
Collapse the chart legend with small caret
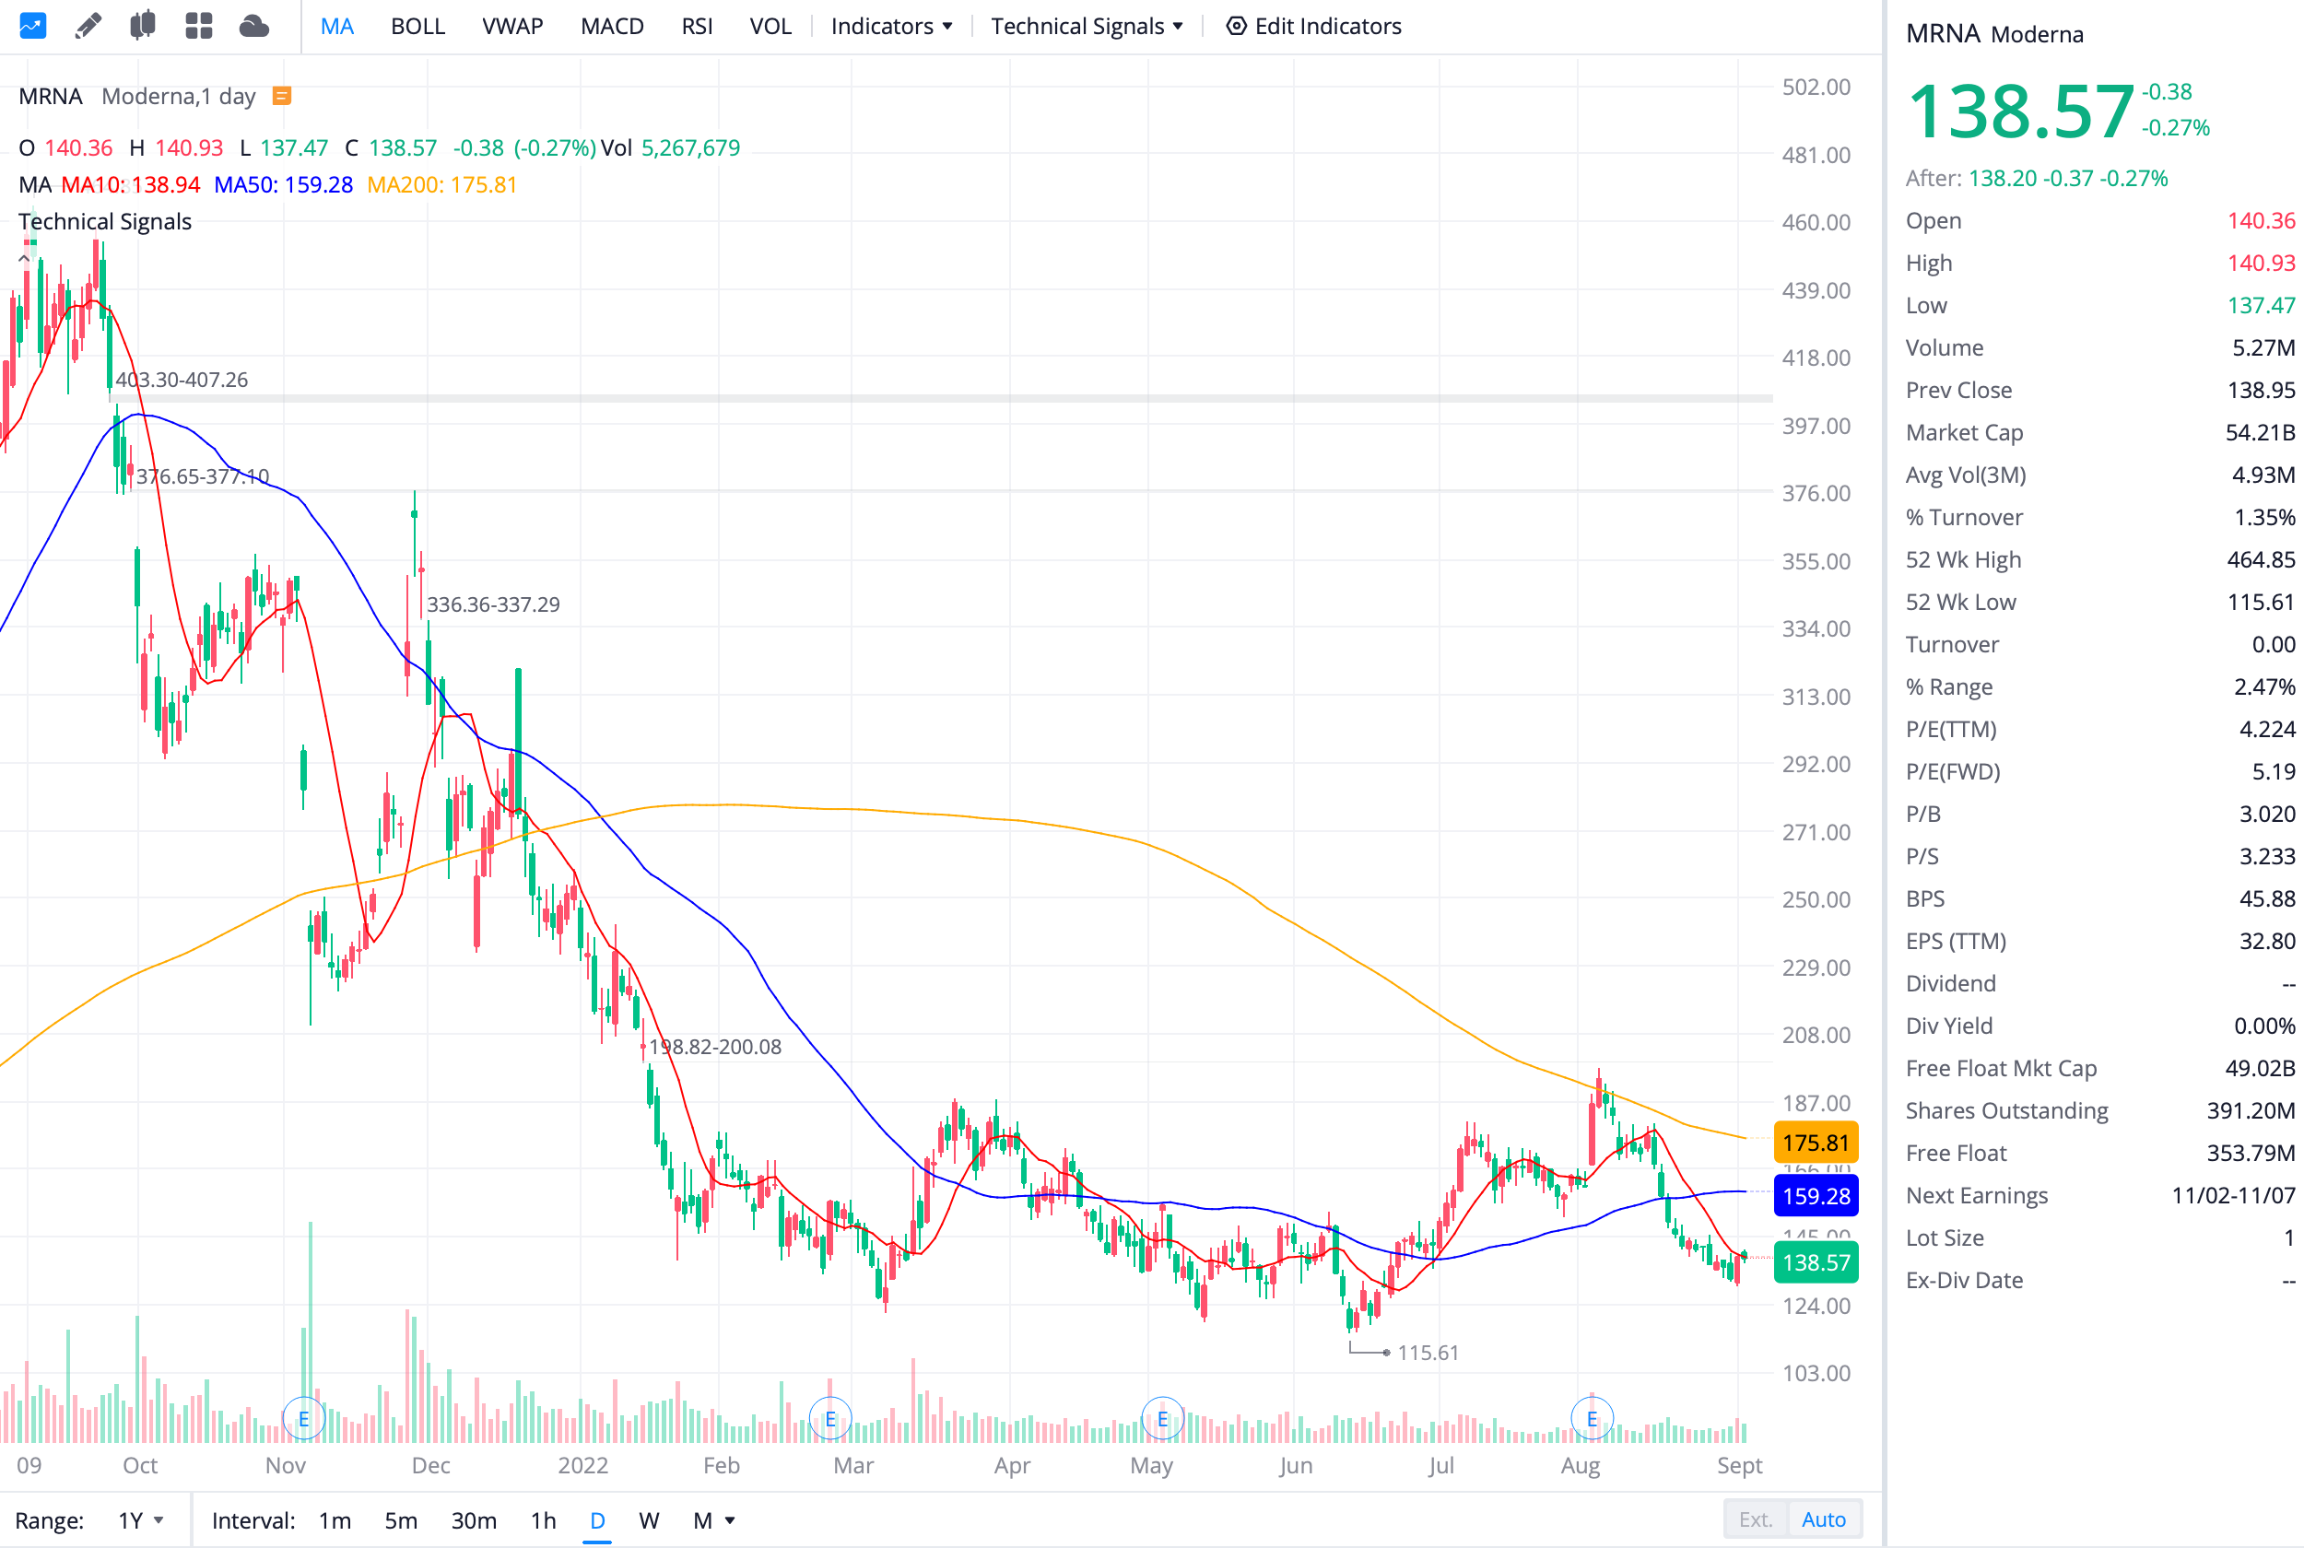pos(24,258)
